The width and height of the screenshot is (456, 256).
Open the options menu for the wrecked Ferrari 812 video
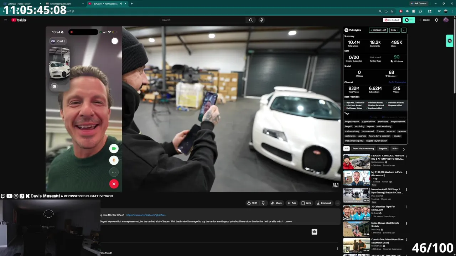click(406, 156)
